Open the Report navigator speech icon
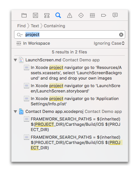 point(115,15)
